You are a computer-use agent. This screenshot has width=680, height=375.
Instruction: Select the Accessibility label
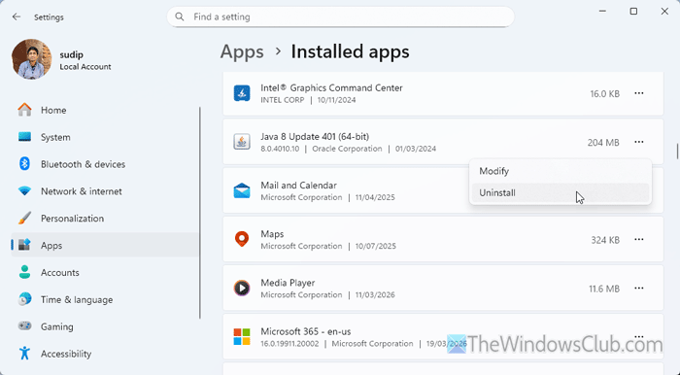(x=66, y=354)
